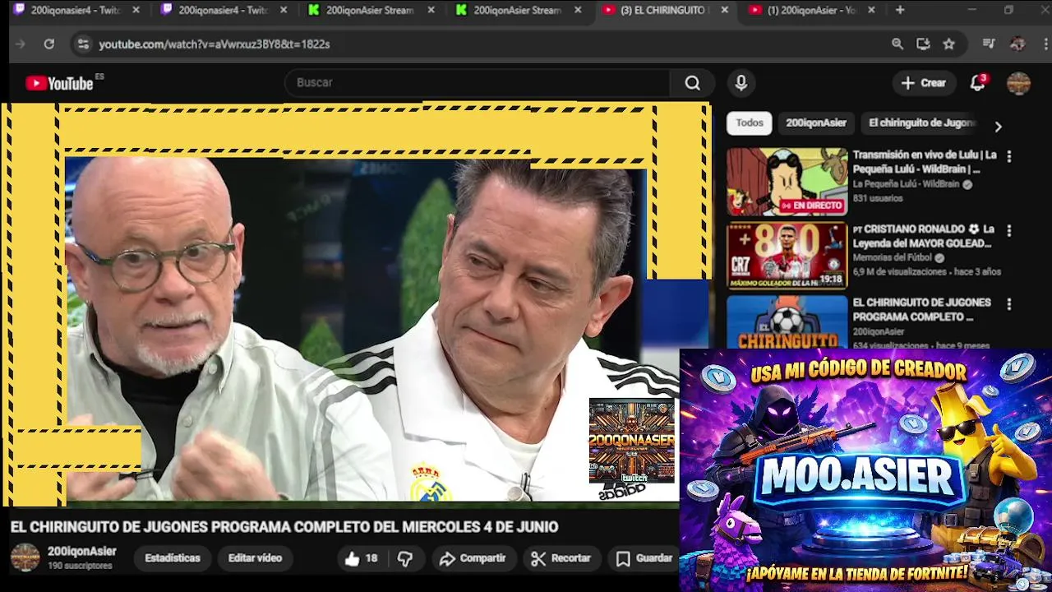Click the install app icon in address bar
Image resolution: width=1052 pixels, height=592 pixels.
[923, 44]
